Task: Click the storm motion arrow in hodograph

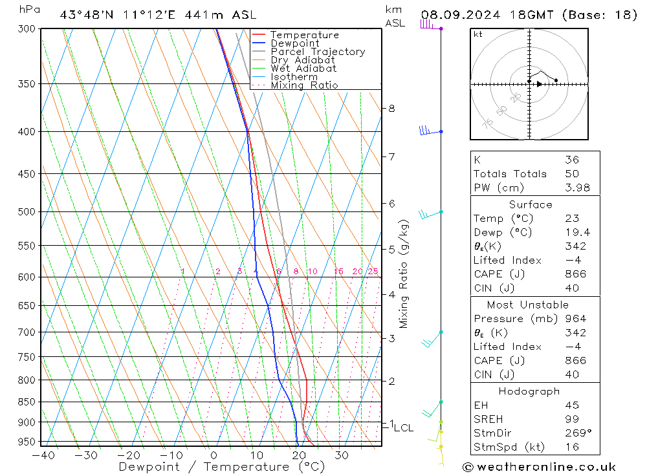Action: (x=539, y=84)
